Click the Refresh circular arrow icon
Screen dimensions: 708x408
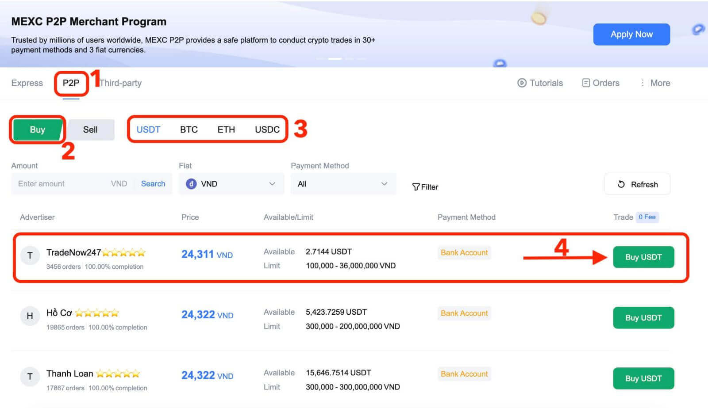[621, 184]
